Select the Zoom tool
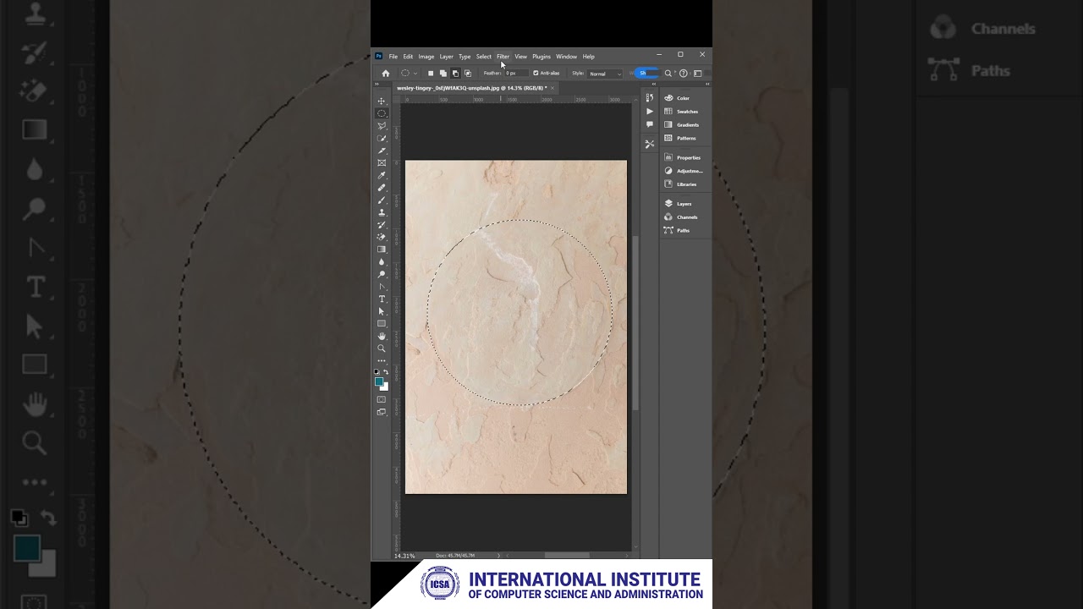1083x609 pixels. 382,348
